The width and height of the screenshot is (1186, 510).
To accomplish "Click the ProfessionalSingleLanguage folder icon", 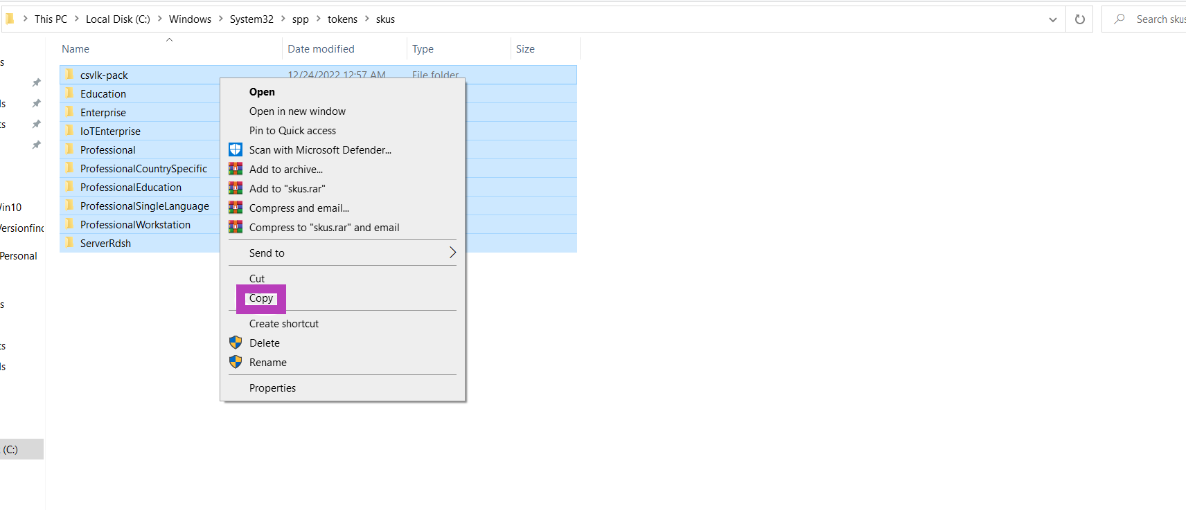I will (69, 205).
